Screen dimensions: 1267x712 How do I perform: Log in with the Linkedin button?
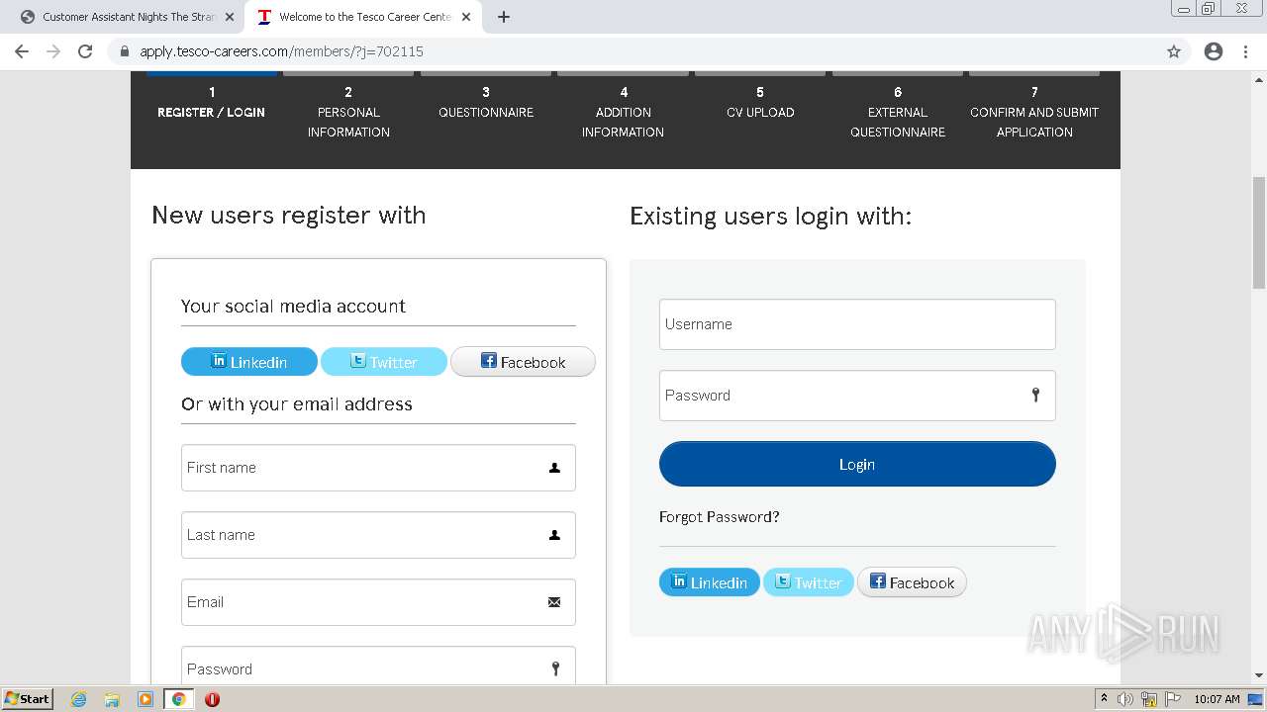pyautogui.click(x=710, y=582)
